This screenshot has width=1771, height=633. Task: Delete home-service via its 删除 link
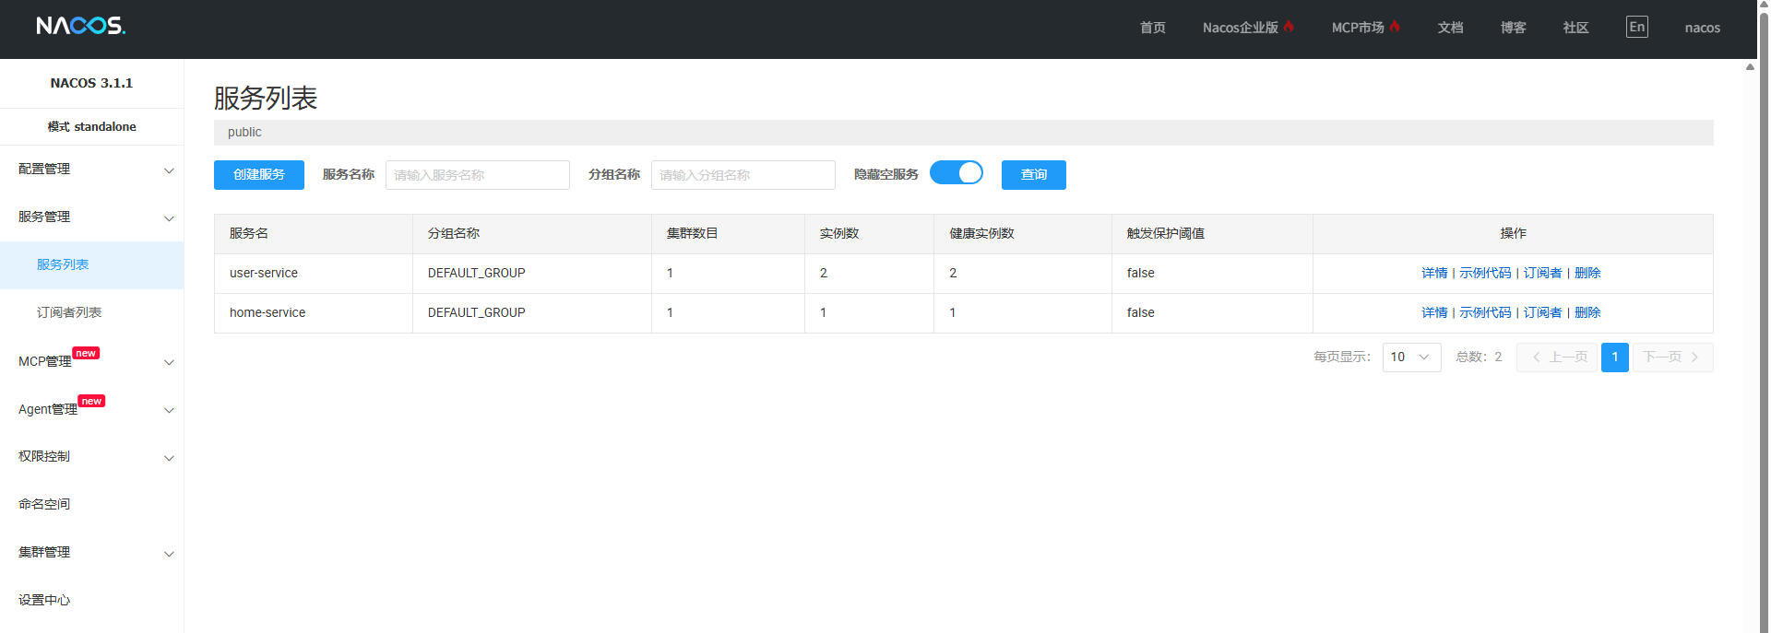1587,313
